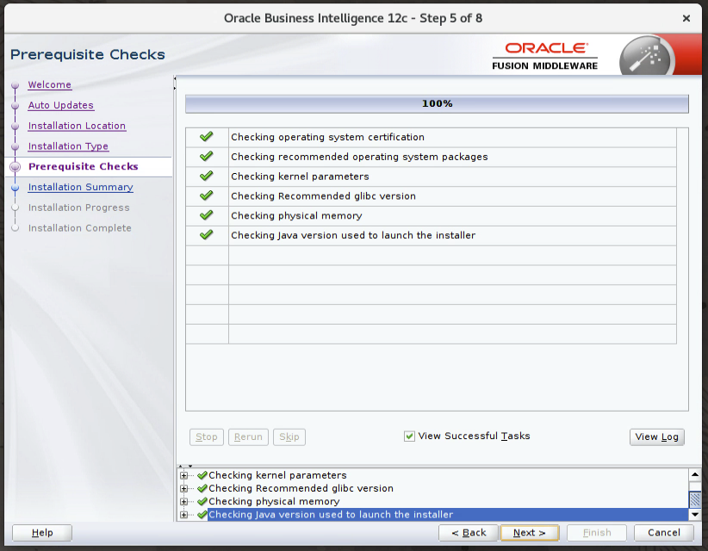The height and width of the screenshot is (551, 708).
Task: Open the Installation Type step
Action: (68, 146)
